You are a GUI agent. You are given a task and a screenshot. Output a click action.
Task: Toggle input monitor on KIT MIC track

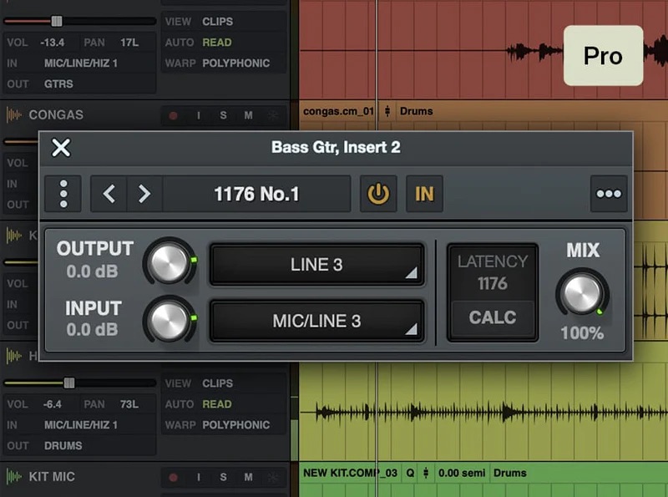tap(198, 478)
